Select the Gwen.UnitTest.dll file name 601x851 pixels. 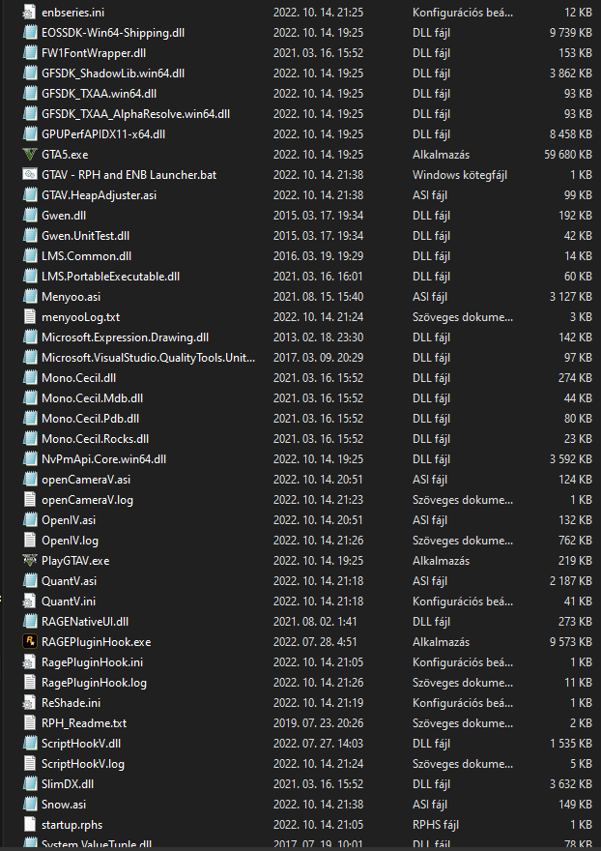click(86, 236)
